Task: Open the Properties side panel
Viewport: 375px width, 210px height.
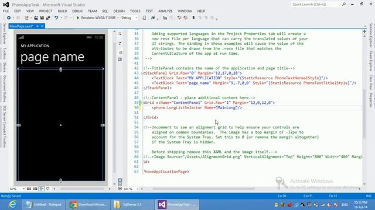Action: click(x=371, y=100)
